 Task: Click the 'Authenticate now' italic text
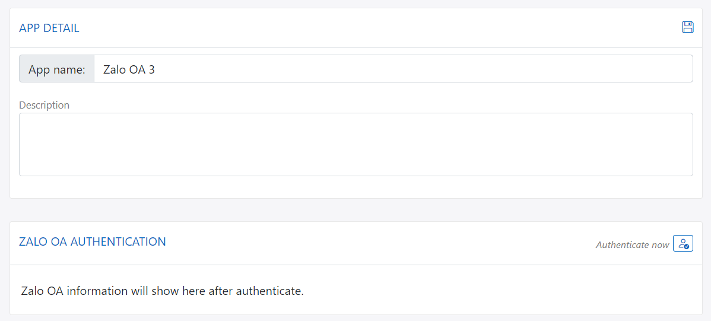click(x=632, y=244)
